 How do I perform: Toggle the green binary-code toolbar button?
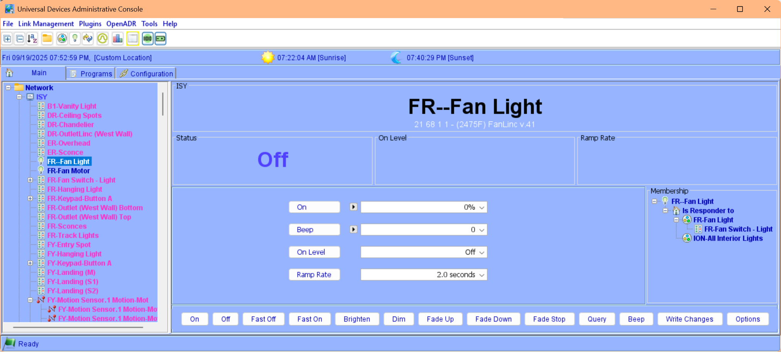pos(148,39)
